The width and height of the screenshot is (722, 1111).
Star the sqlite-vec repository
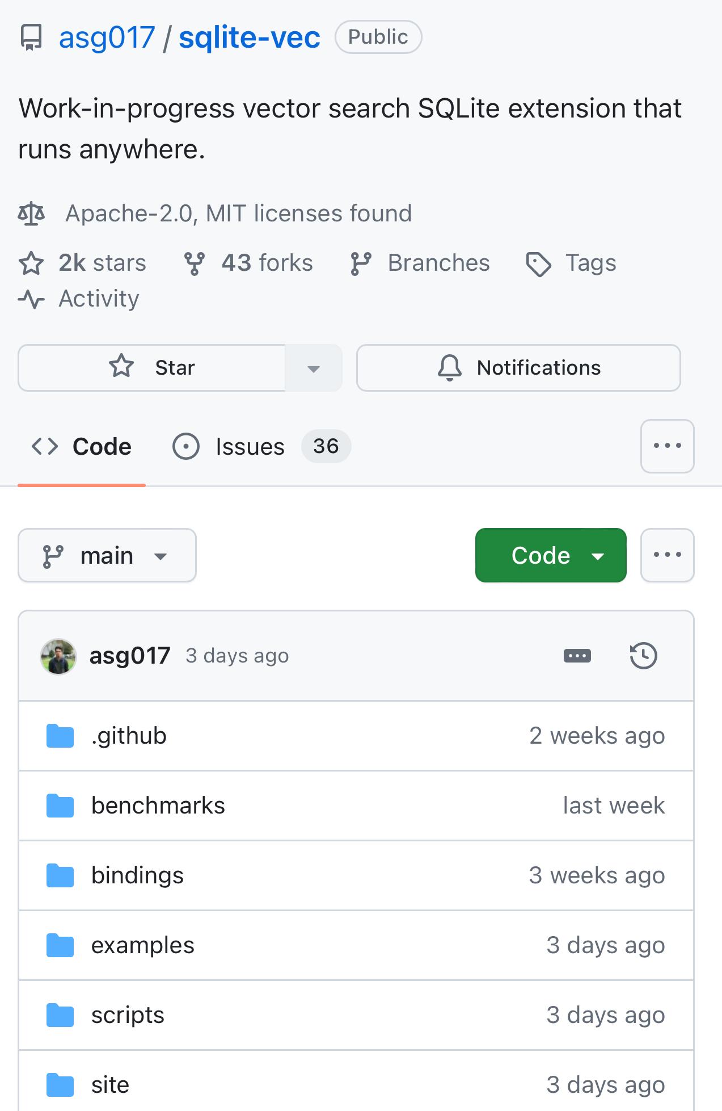(x=151, y=368)
